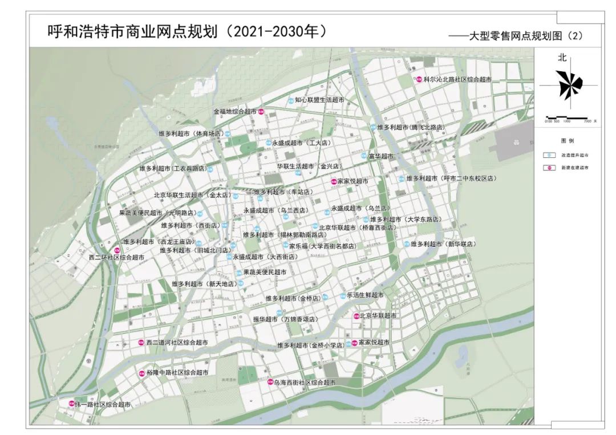This screenshot has width=616, height=435.
Task: Click blue marker for 维多利超市（体育场店）
Action: 228,134
